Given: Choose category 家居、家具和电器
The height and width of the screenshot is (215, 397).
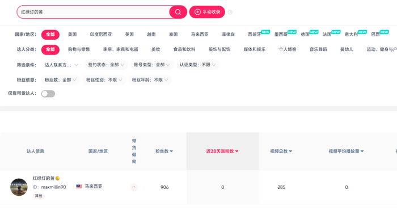Looking at the screenshot, I should (x=121, y=49).
